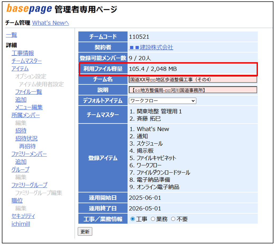
Task: Click the 招待 link
Action: pyautogui.click(x=21, y=131)
